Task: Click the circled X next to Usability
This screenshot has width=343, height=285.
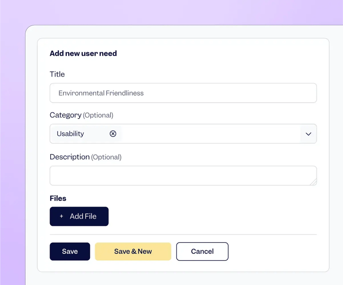Action: [x=113, y=134]
